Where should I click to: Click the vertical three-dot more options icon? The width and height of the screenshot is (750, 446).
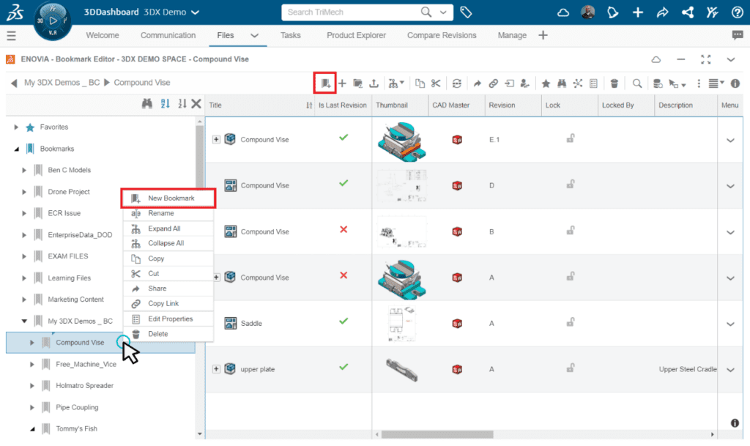click(698, 83)
